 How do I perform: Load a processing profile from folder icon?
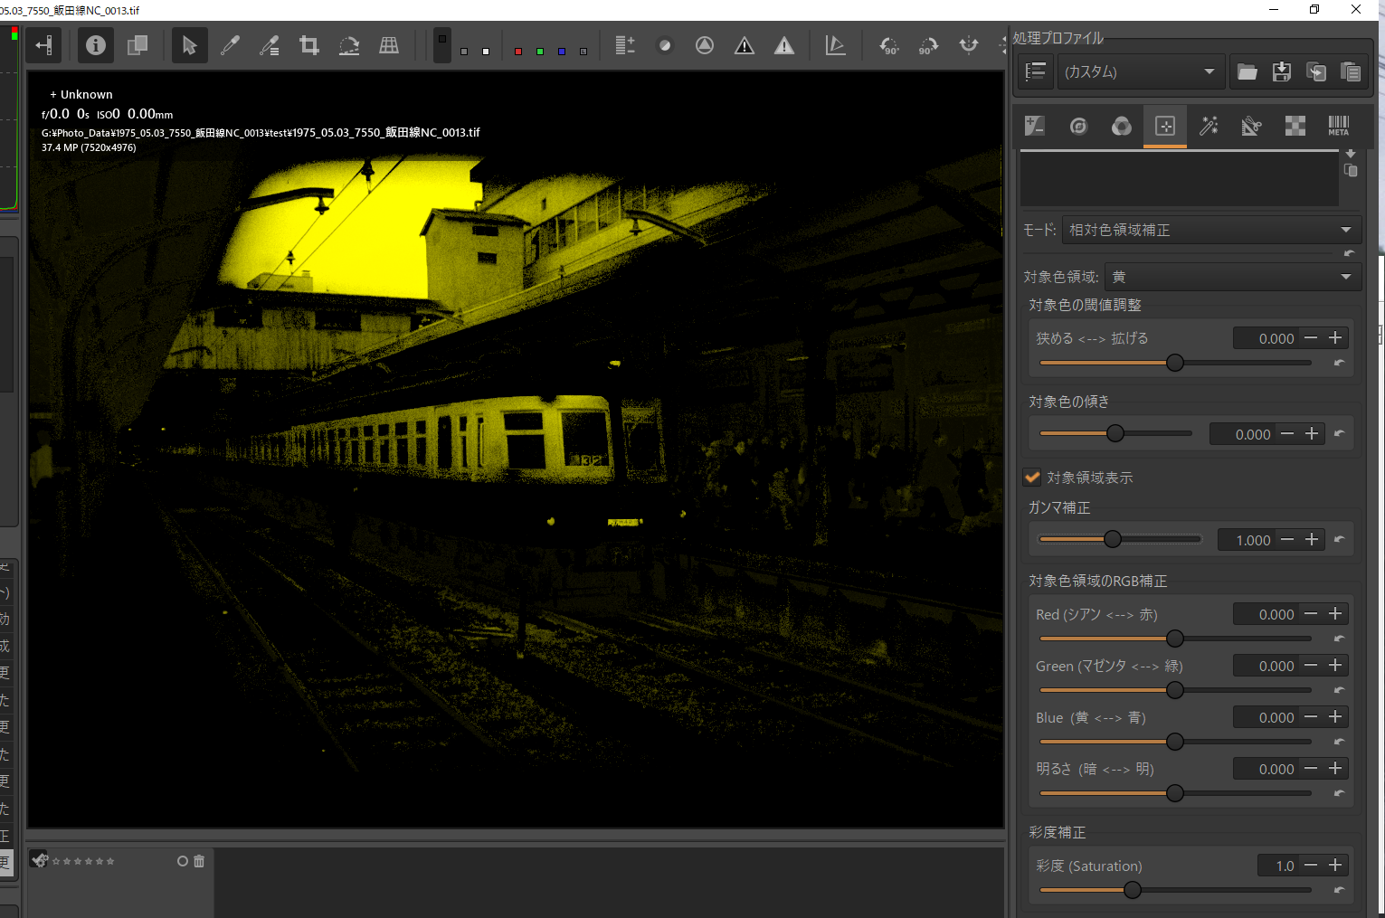coord(1247,71)
